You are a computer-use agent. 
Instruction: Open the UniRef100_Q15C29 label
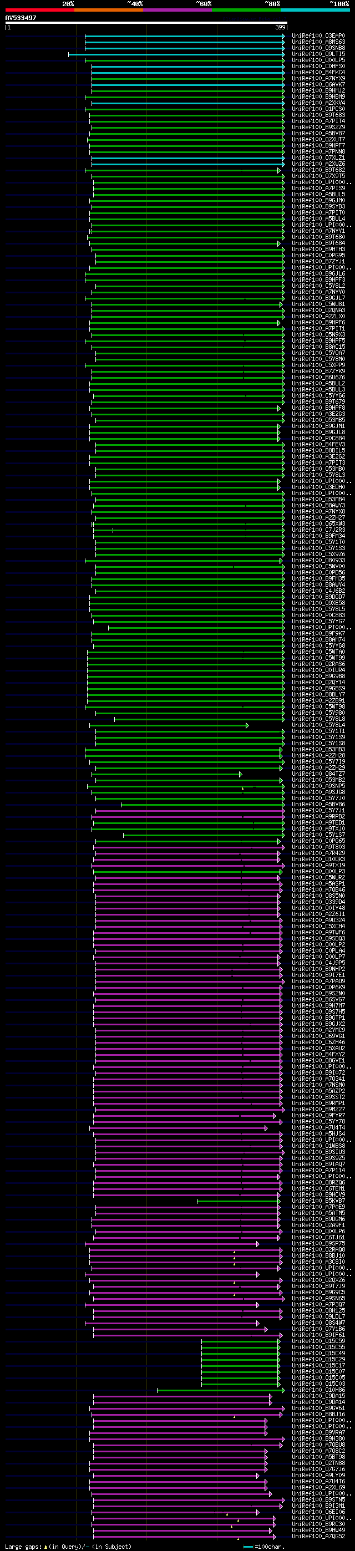tap(319, 1360)
